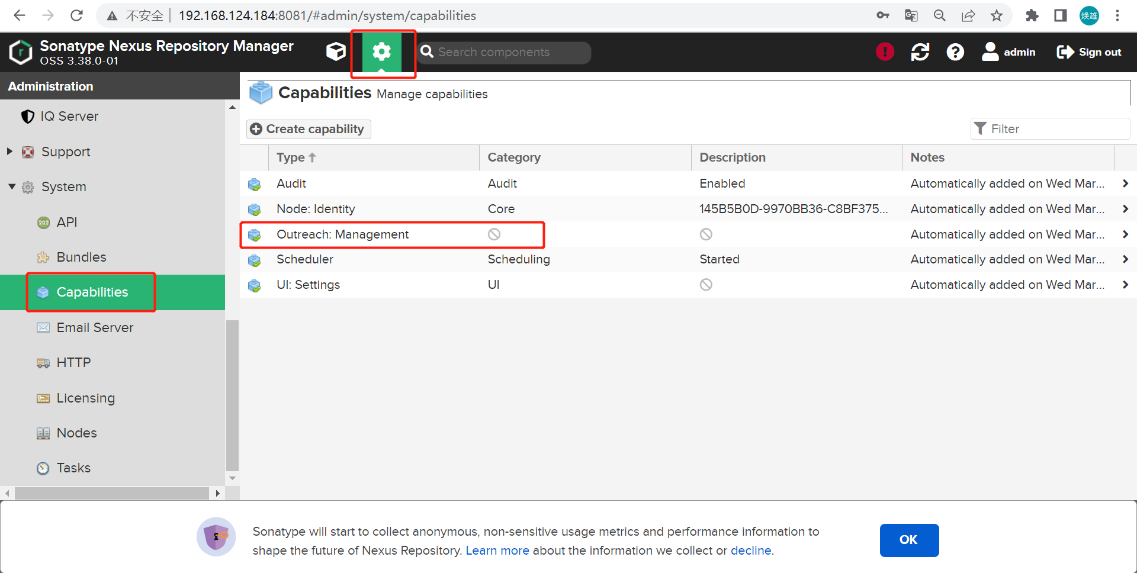Click the Audit row capability icon
Screen dimensions: 1137x573
coord(255,184)
